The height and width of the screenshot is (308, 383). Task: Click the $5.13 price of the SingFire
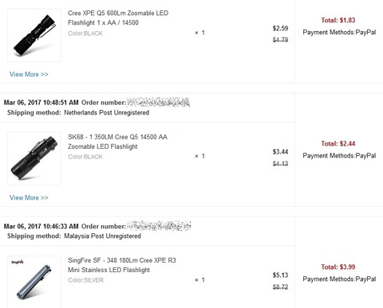click(x=280, y=275)
